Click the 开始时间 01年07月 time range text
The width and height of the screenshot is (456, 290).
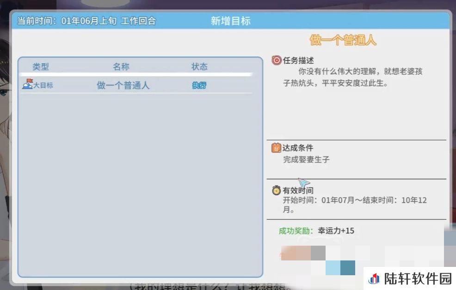tap(355, 205)
